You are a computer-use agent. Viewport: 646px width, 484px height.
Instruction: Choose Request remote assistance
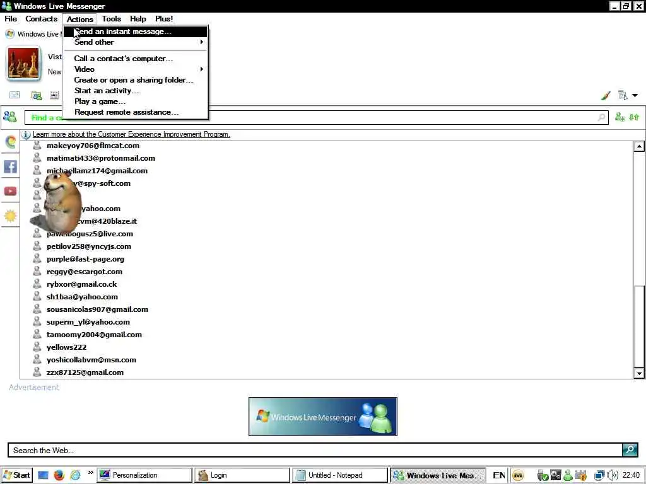click(135, 112)
